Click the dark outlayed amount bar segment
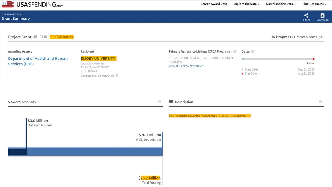This screenshot has width=332, height=187. 17,152
